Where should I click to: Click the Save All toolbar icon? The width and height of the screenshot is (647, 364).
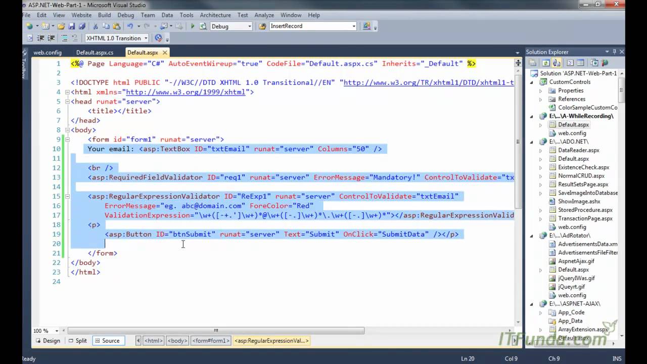point(82,26)
